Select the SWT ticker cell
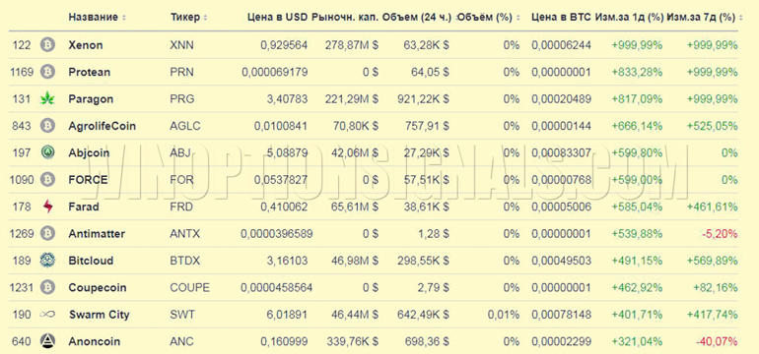759x354 pixels. tap(182, 315)
